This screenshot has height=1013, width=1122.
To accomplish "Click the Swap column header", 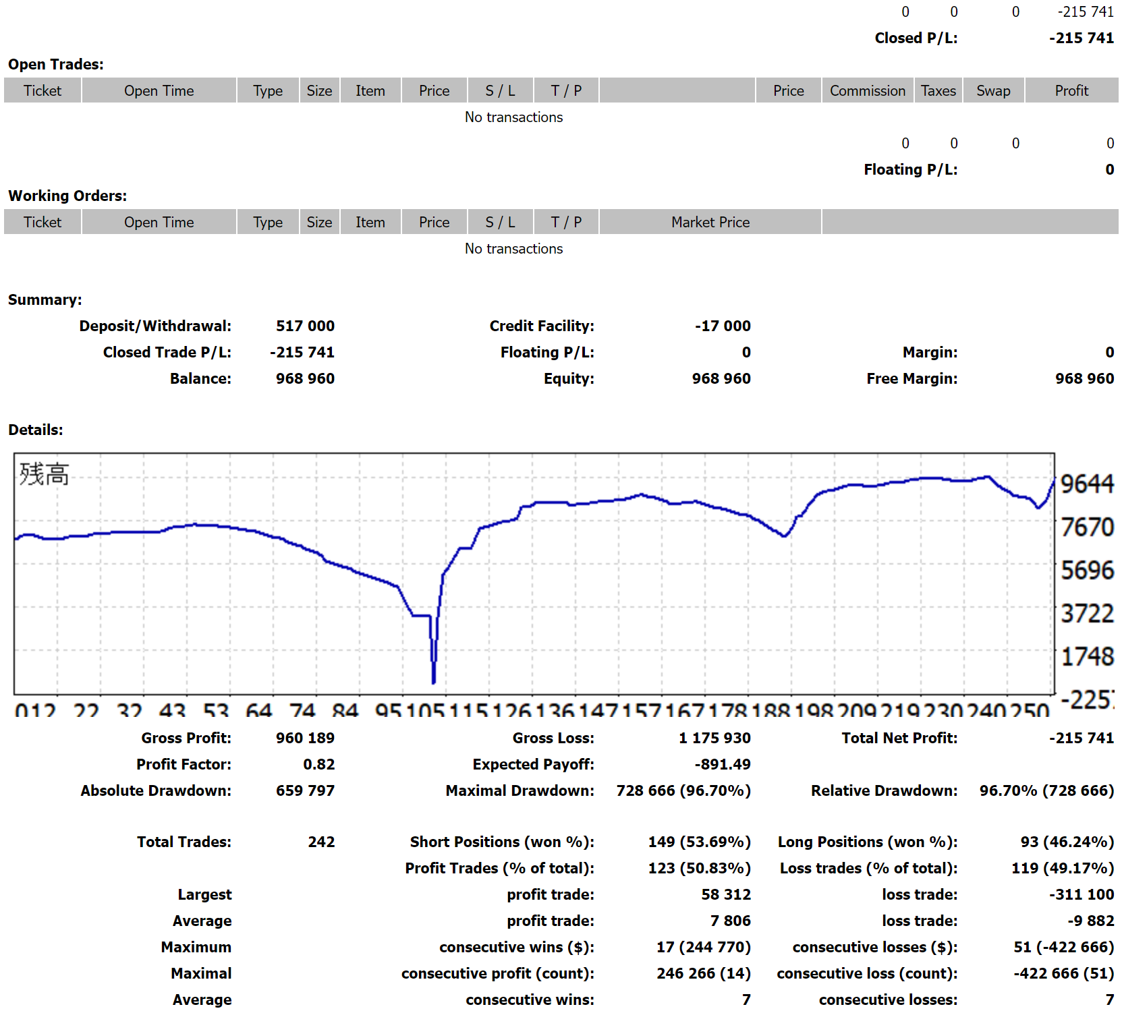I will [994, 90].
